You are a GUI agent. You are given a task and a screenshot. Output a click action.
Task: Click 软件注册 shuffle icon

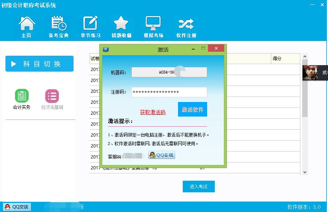coord(186,24)
